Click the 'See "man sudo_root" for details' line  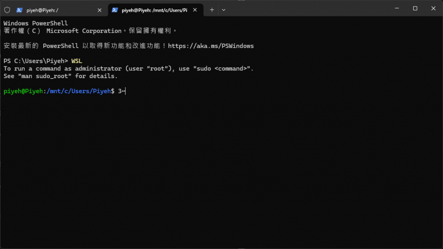pyautogui.click(x=61, y=76)
